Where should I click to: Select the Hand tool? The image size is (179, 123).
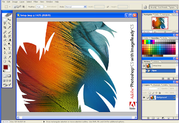5,61
